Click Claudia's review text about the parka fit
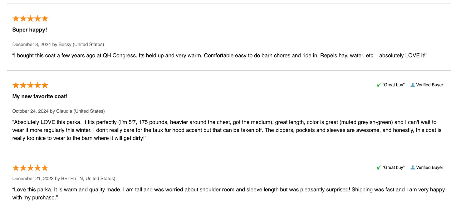 (x=227, y=130)
